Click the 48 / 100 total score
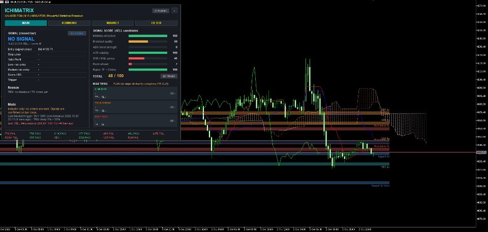The height and width of the screenshot is (232, 488). pos(116,76)
